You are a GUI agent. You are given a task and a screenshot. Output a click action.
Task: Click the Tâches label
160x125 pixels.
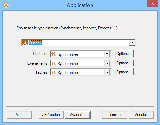[x=41, y=72]
